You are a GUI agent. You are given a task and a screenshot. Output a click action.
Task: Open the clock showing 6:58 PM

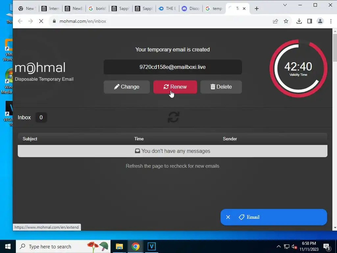click(x=309, y=246)
